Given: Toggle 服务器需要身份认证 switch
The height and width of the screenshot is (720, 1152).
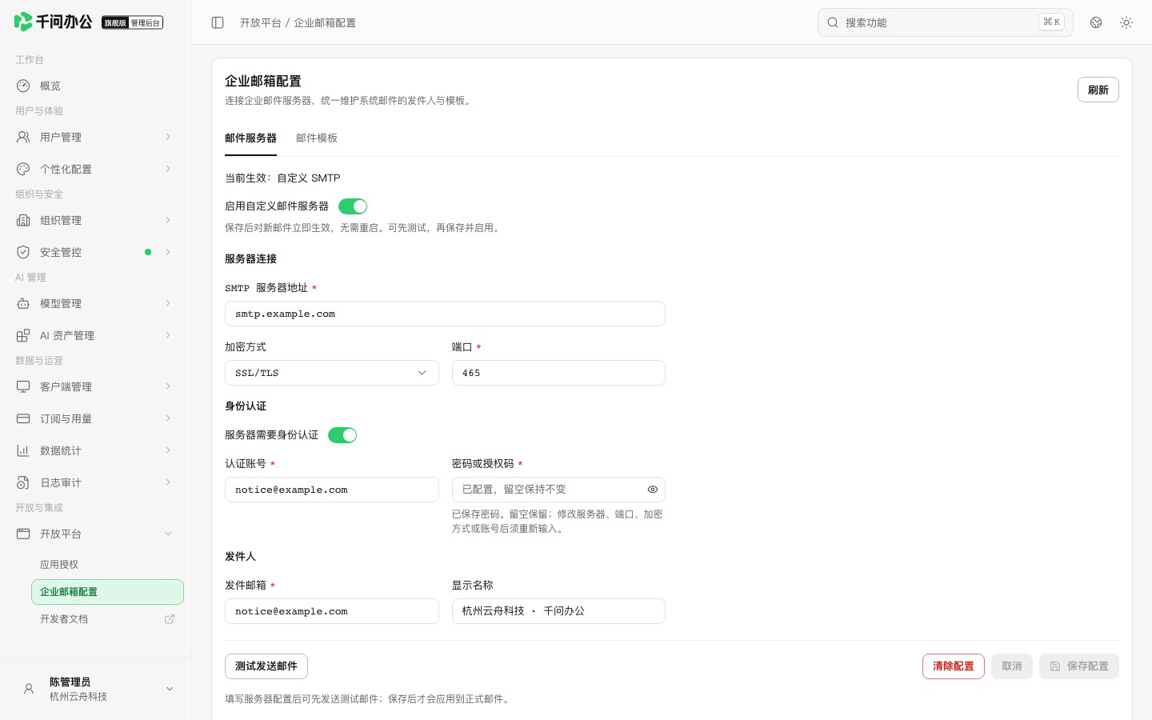Looking at the screenshot, I should pos(342,435).
